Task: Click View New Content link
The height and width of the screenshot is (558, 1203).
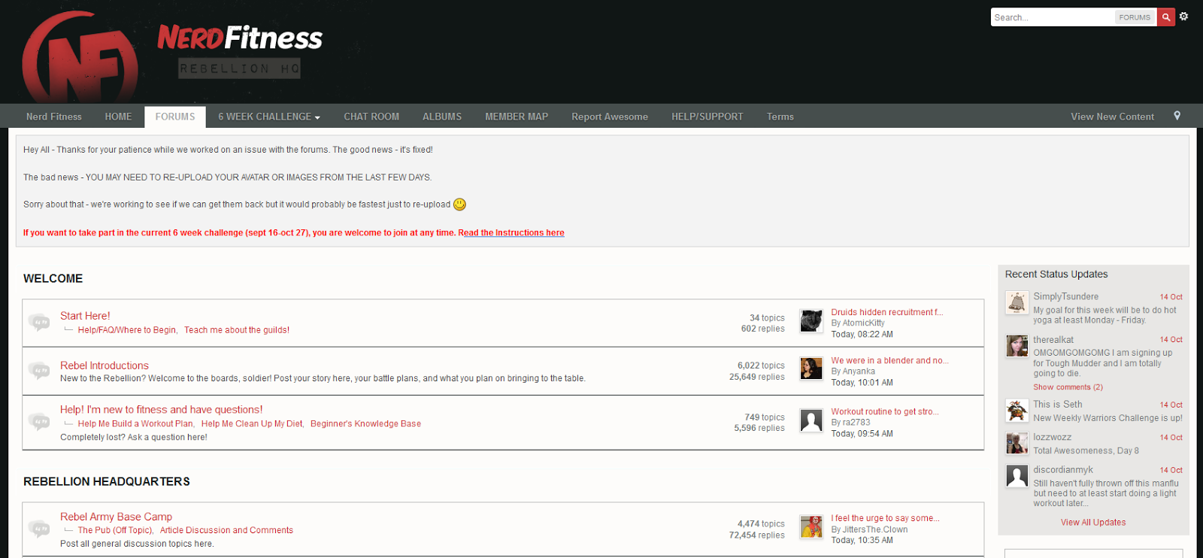Action: pos(1113,117)
